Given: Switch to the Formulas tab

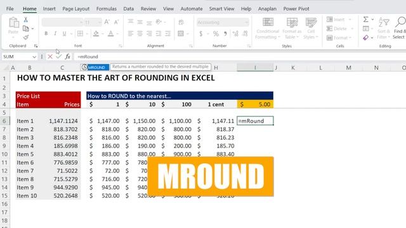Looking at the screenshot, I should [x=107, y=9].
